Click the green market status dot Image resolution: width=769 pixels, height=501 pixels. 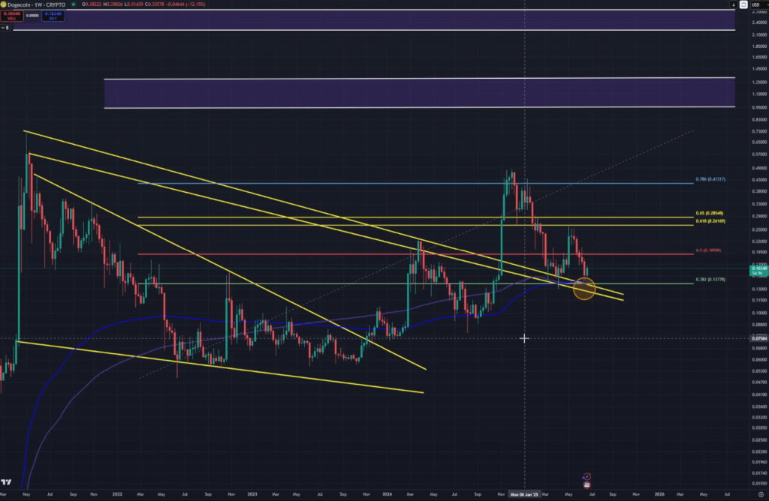click(72, 4)
